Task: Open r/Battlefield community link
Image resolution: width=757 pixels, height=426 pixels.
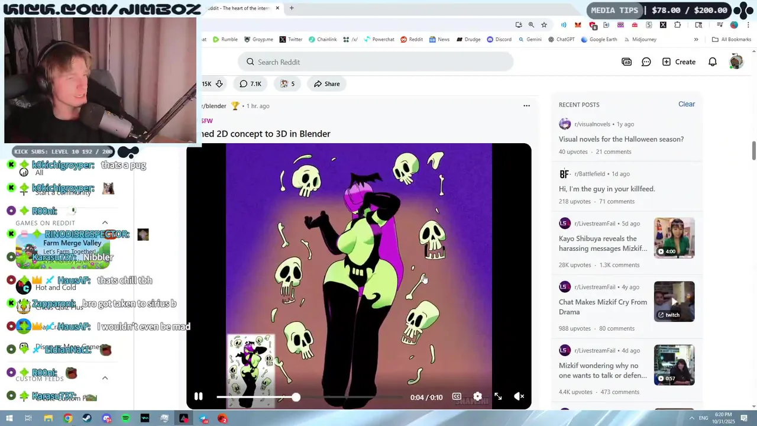Action: pyautogui.click(x=590, y=174)
